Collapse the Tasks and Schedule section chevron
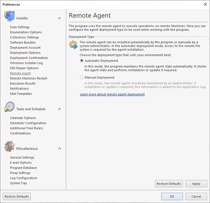Screen dimensions: 210x203 point(60,109)
